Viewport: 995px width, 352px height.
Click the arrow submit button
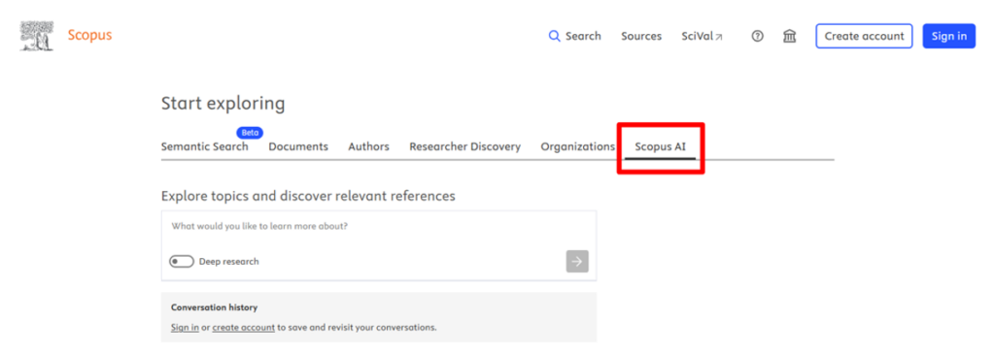(x=577, y=262)
